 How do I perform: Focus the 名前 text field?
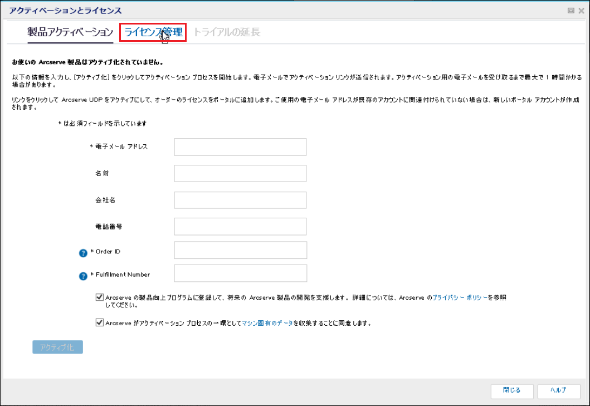[240, 173]
